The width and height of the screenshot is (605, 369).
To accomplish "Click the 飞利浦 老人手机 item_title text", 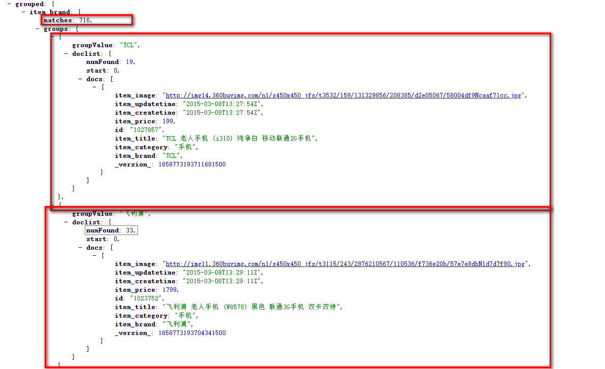I will click(252, 307).
